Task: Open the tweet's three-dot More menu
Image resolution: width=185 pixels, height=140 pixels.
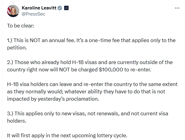Action: pyautogui.click(x=177, y=8)
